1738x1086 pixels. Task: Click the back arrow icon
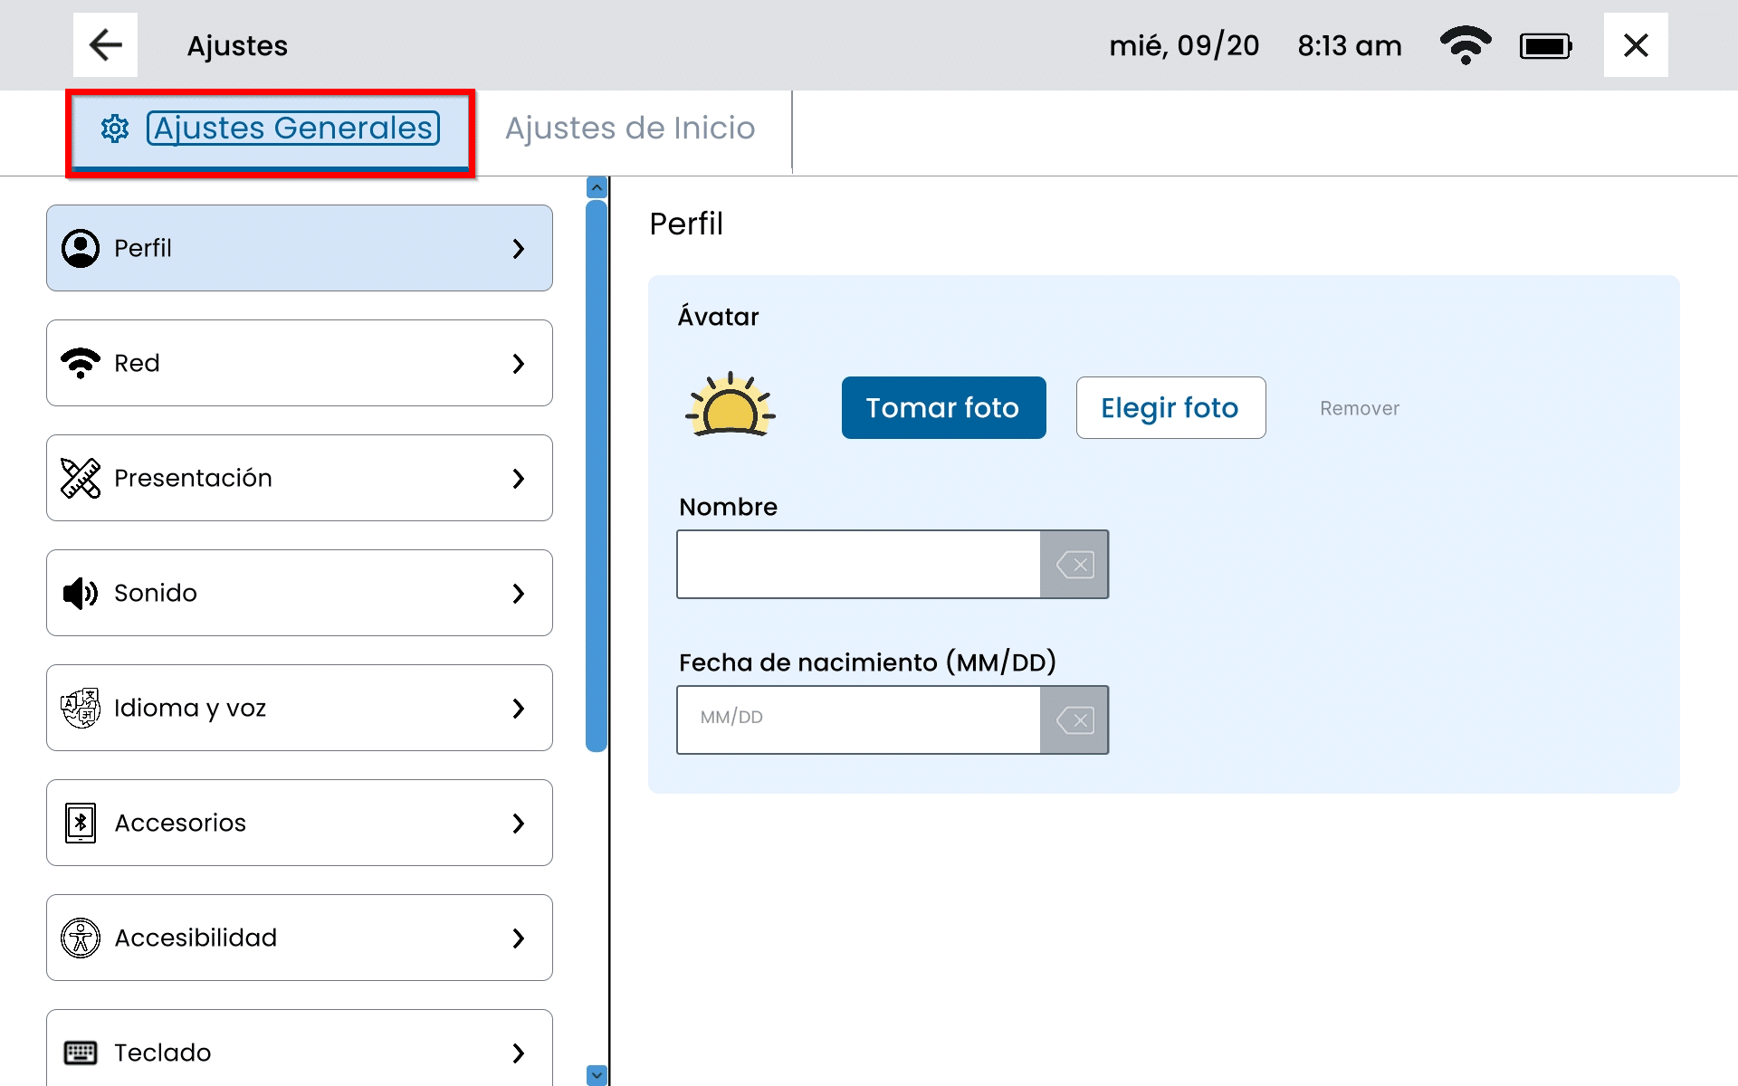pos(105,44)
